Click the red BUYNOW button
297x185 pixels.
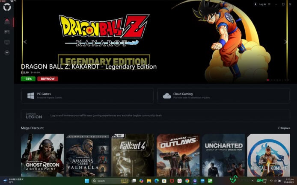click(x=48, y=79)
